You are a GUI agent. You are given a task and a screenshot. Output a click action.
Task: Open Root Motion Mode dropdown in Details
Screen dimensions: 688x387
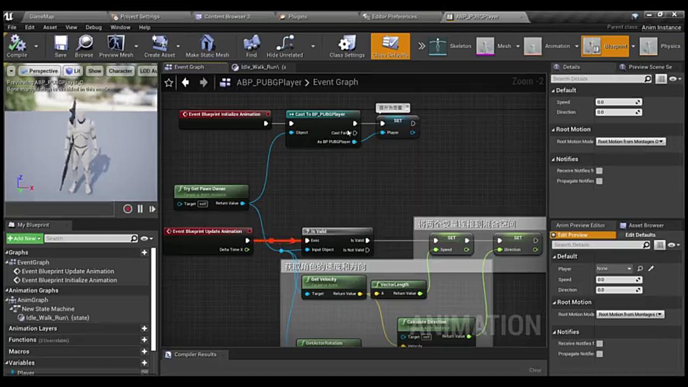point(630,141)
